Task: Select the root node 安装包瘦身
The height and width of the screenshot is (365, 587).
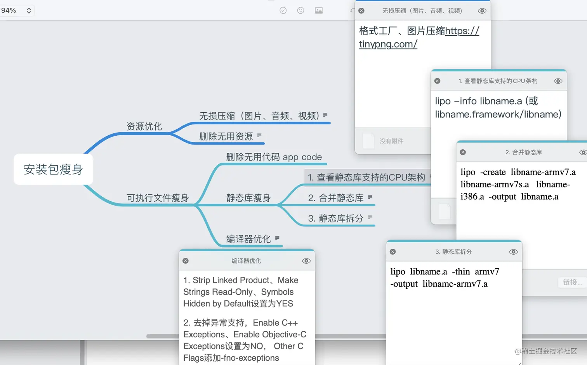Action: 53,169
